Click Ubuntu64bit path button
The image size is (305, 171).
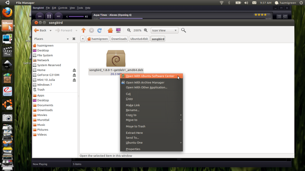coord(139,39)
